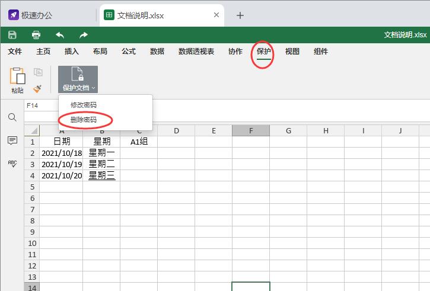Click cell with date 2021/10/19
Screen dimensions: 430x291
click(x=62, y=164)
